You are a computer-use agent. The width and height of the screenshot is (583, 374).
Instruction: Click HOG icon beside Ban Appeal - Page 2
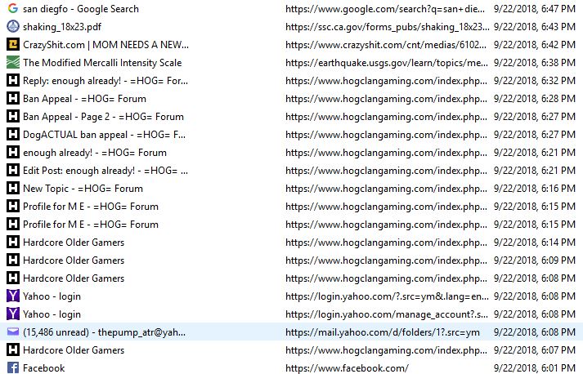click(x=13, y=116)
